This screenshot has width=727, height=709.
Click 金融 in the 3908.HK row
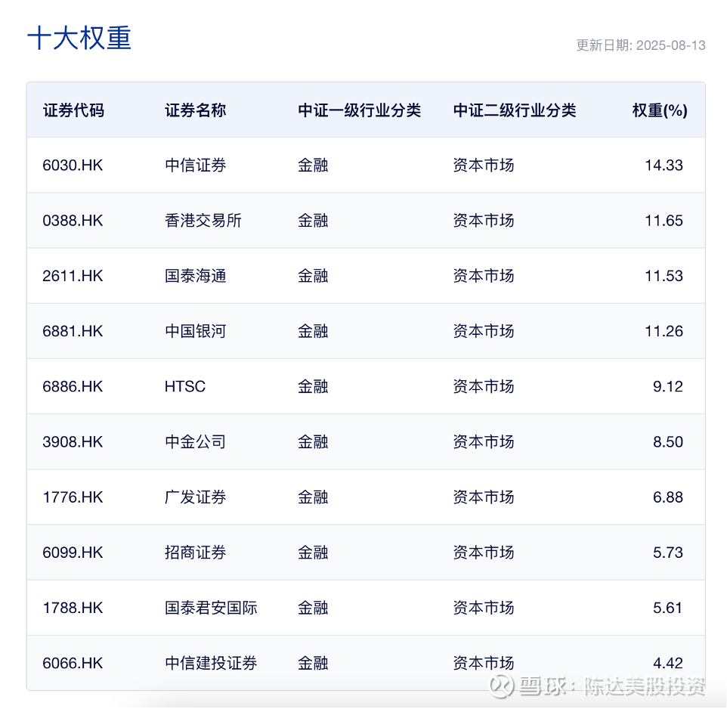pos(313,441)
